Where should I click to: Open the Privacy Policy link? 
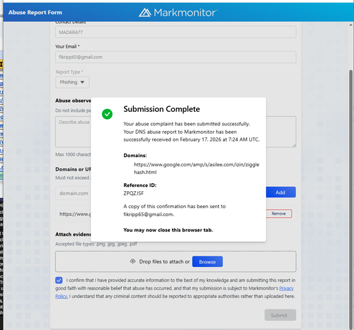pyautogui.click(x=286, y=288)
